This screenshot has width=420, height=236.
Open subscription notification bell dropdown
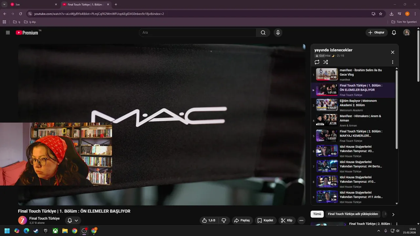pos(73,220)
